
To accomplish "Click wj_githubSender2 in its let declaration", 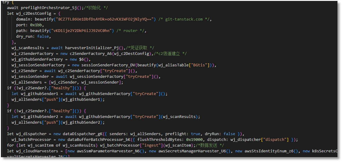I will pos(39,116).
